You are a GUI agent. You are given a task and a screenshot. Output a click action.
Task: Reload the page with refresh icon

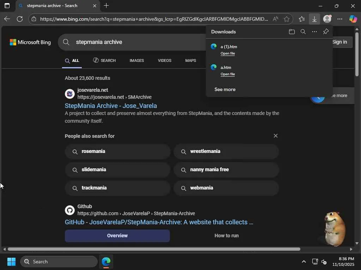point(20,19)
